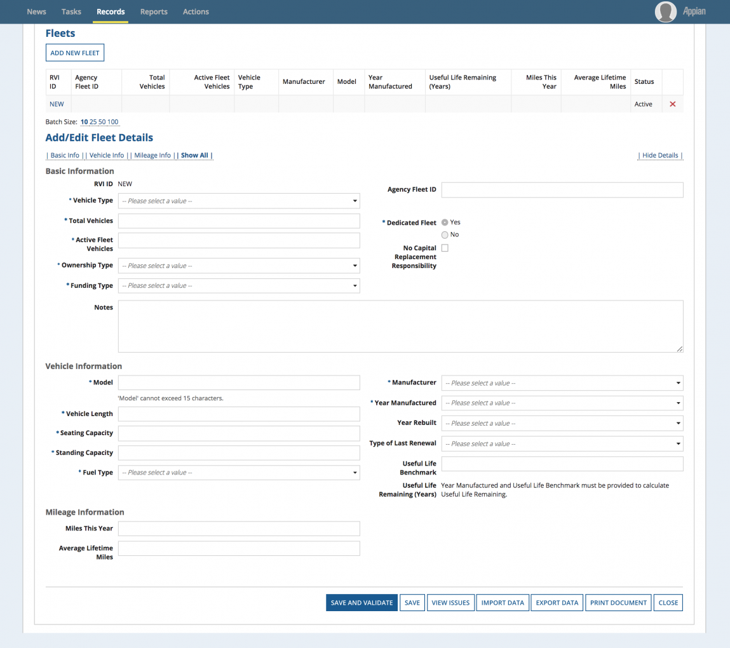Focus the Active Fleet Vehicles field
Screen dimensions: 730x648
[239, 240]
